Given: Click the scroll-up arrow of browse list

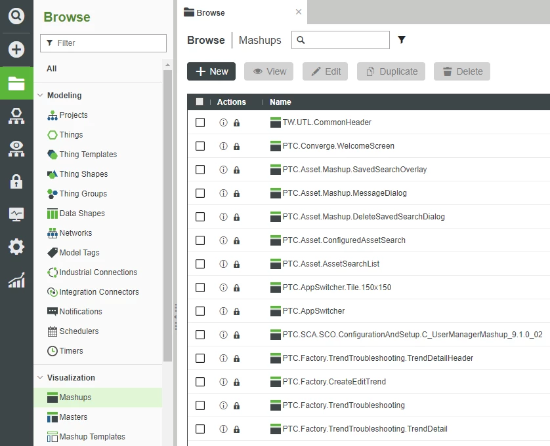Looking at the screenshot, I should pyautogui.click(x=167, y=65).
